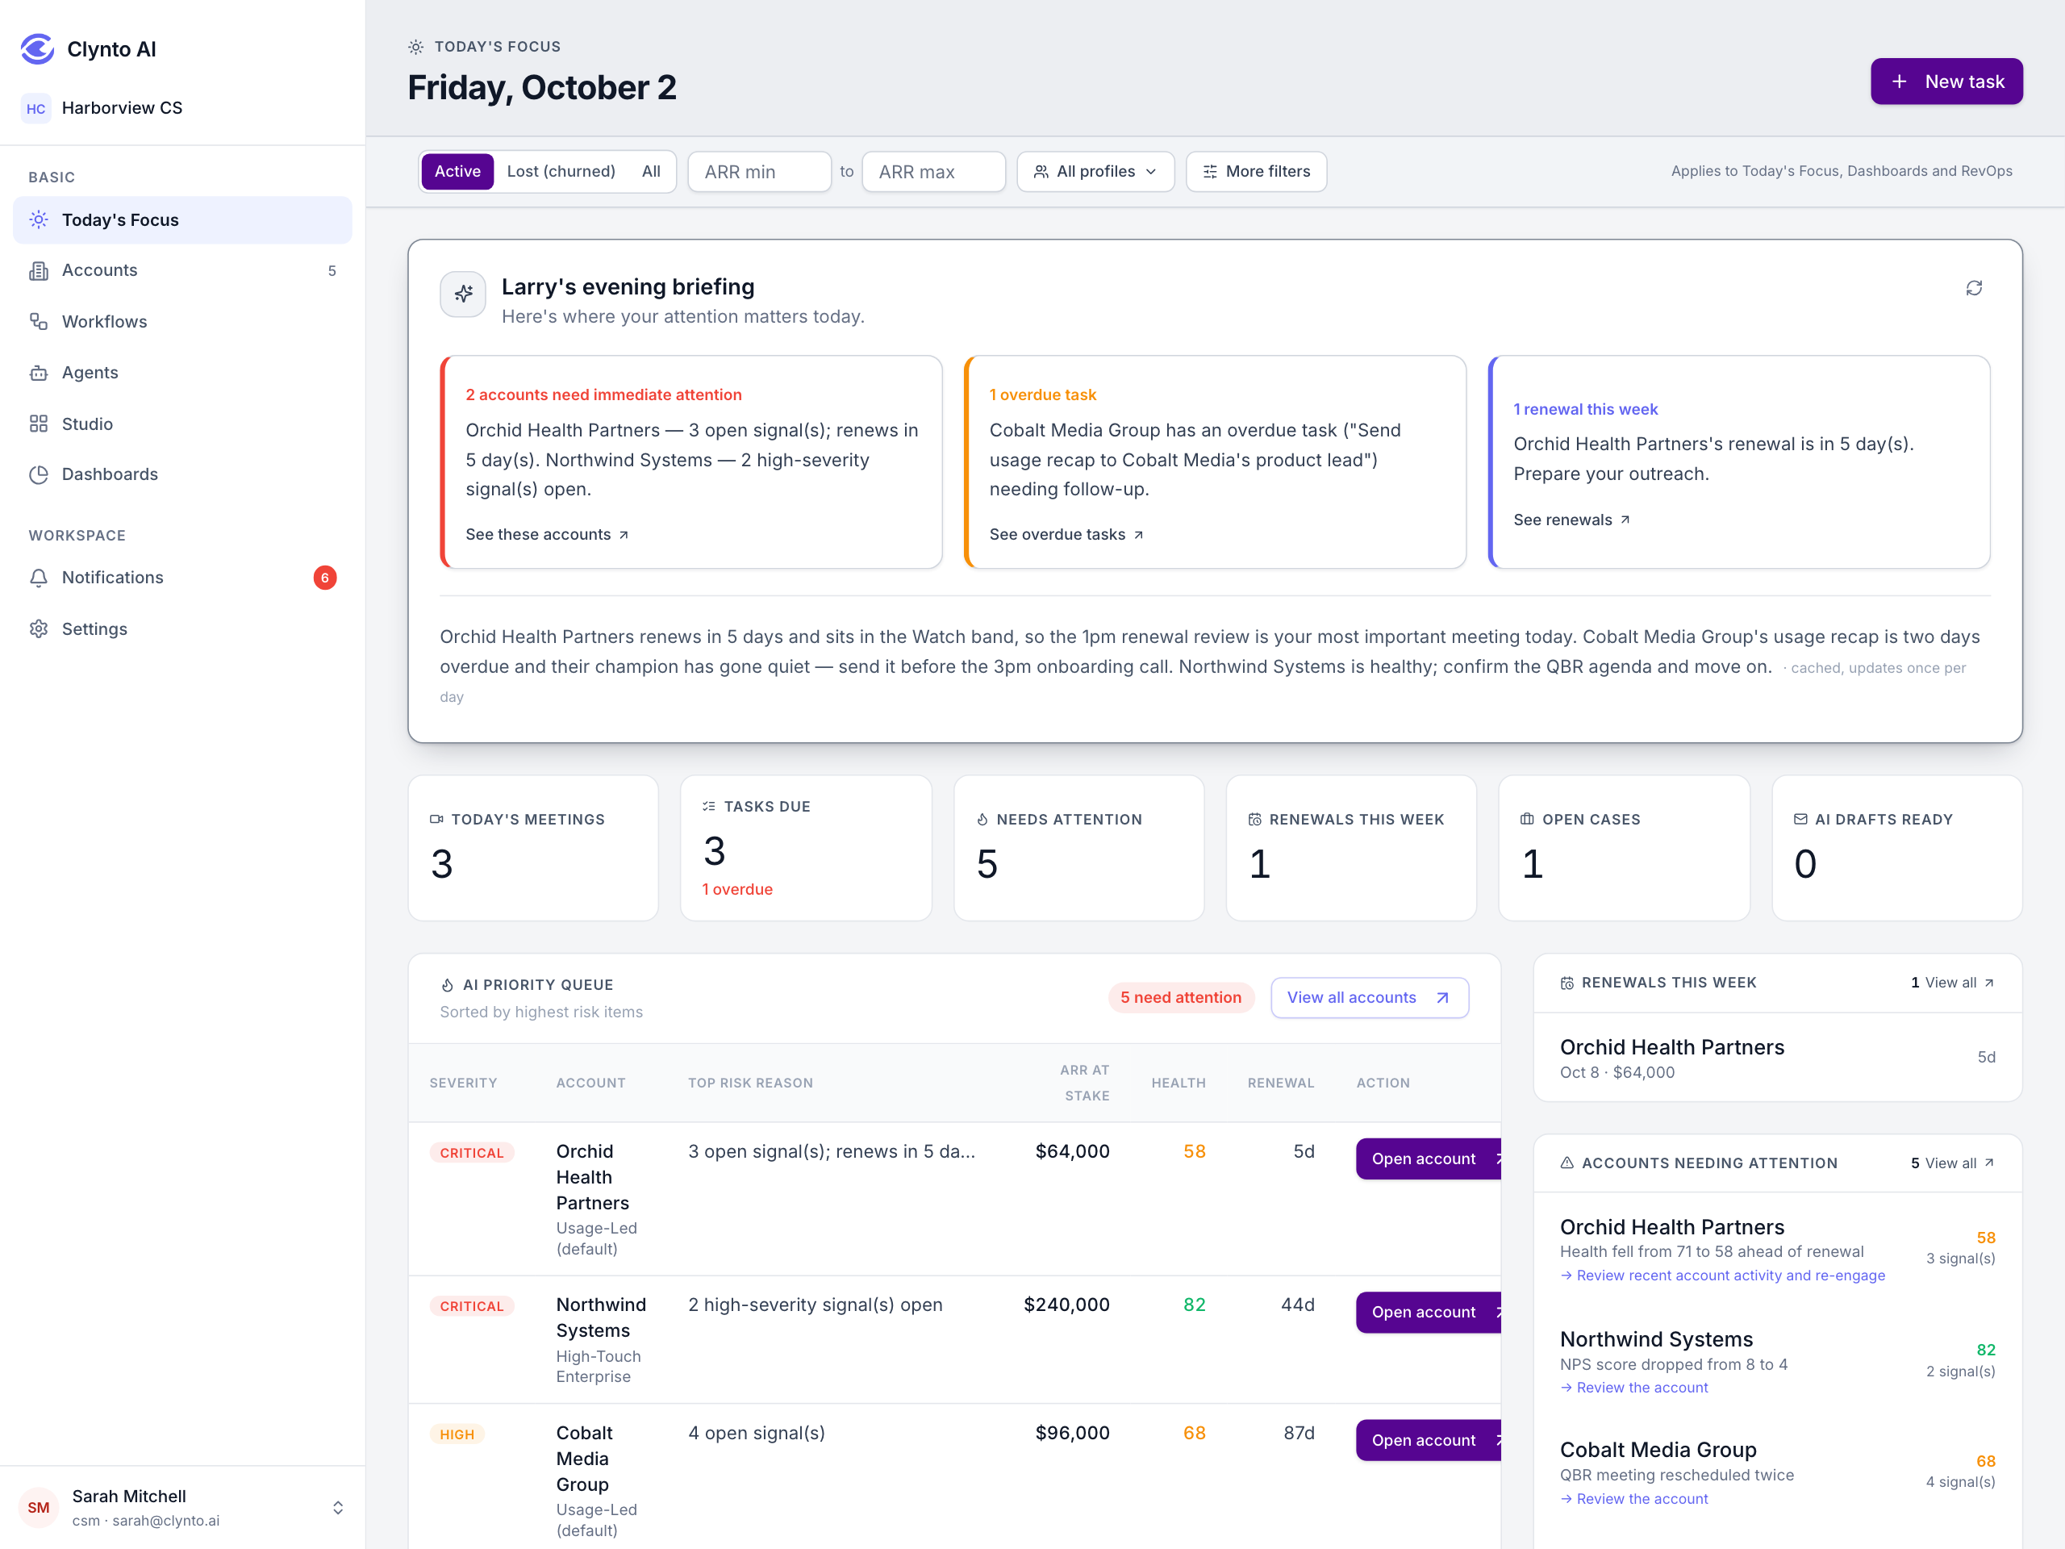Follow the See these accounts link
2065x1549 pixels.
(547, 534)
